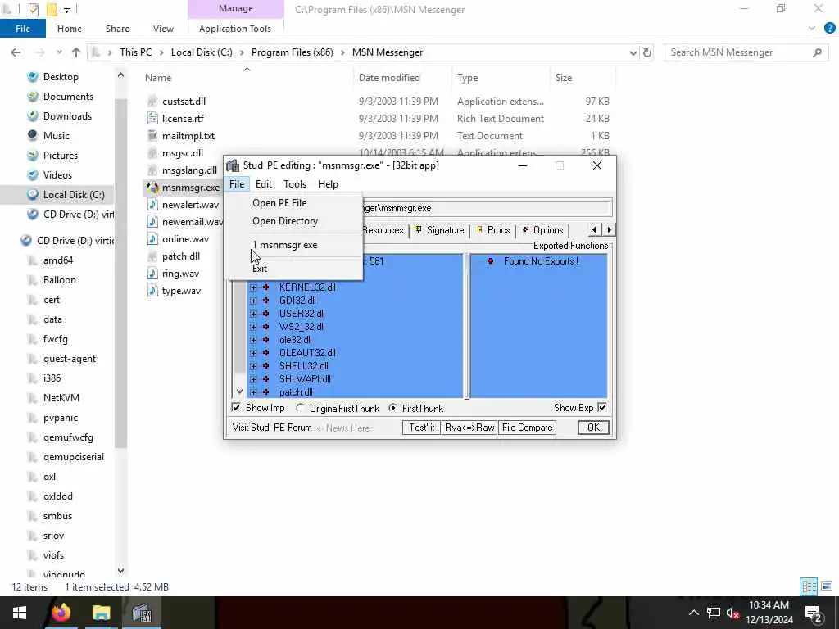Click the Rva<=>Raw button
Image resolution: width=839 pixels, height=629 pixels.
469,428
